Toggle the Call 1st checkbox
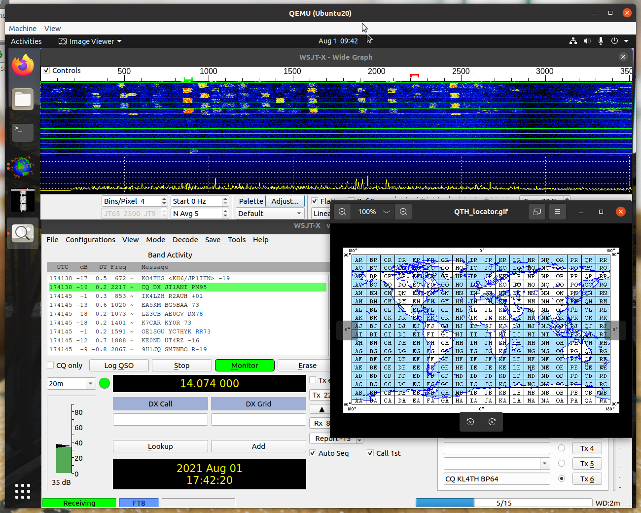The height and width of the screenshot is (513, 641). tap(370, 453)
